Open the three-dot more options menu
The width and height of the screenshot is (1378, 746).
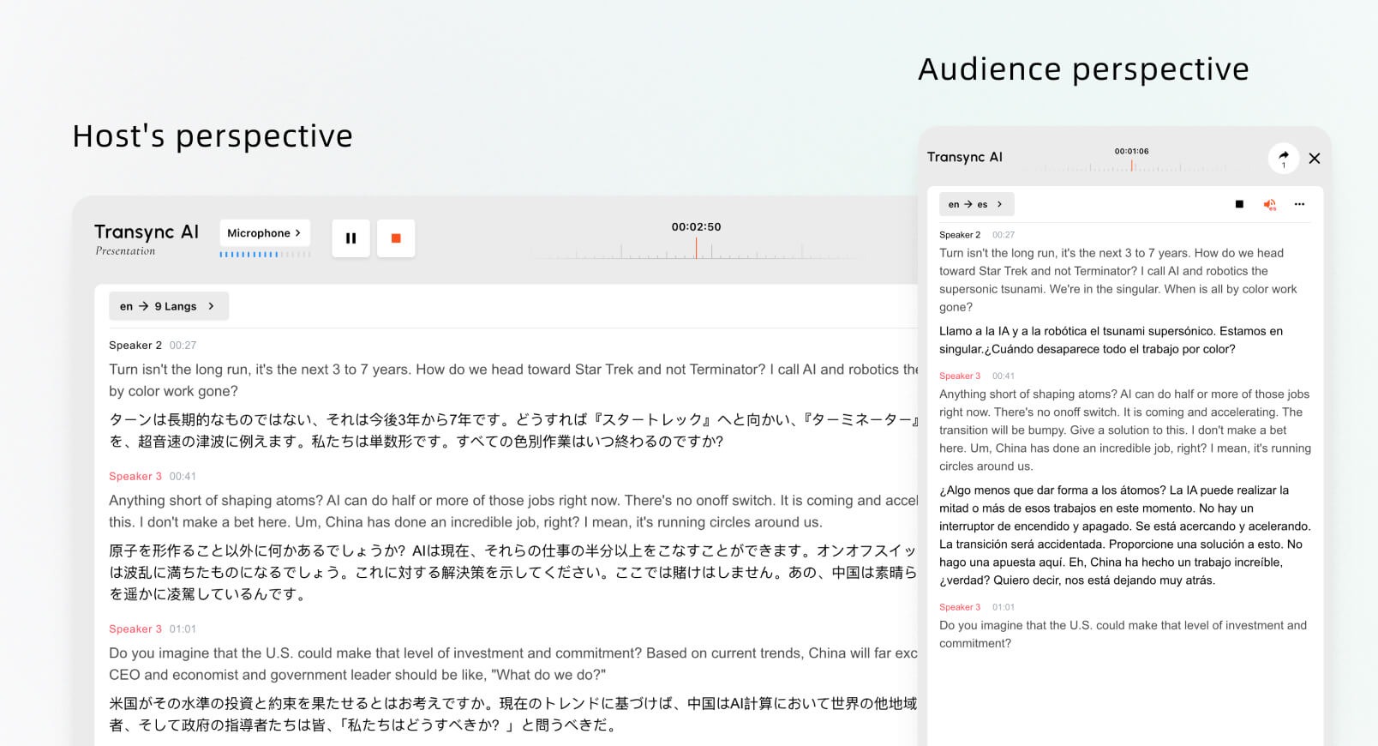[1299, 204]
